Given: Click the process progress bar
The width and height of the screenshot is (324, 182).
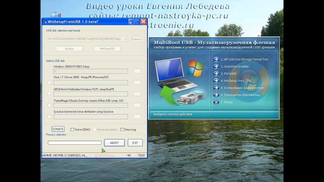Looking at the screenshot, I should tap(75, 143).
